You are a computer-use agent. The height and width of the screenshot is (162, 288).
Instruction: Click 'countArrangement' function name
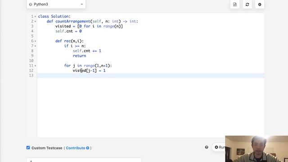point(73,21)
